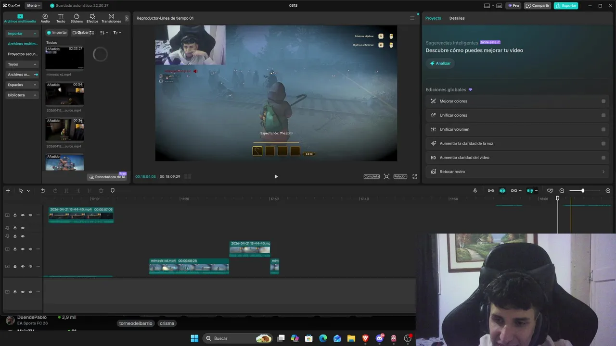
Task: Enter fullscreen preview
Action: tap(415, 176)
